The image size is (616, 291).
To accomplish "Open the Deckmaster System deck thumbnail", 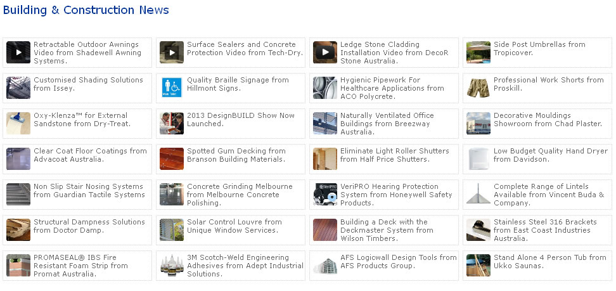I will pyautogui.click(x=325, y=230).
